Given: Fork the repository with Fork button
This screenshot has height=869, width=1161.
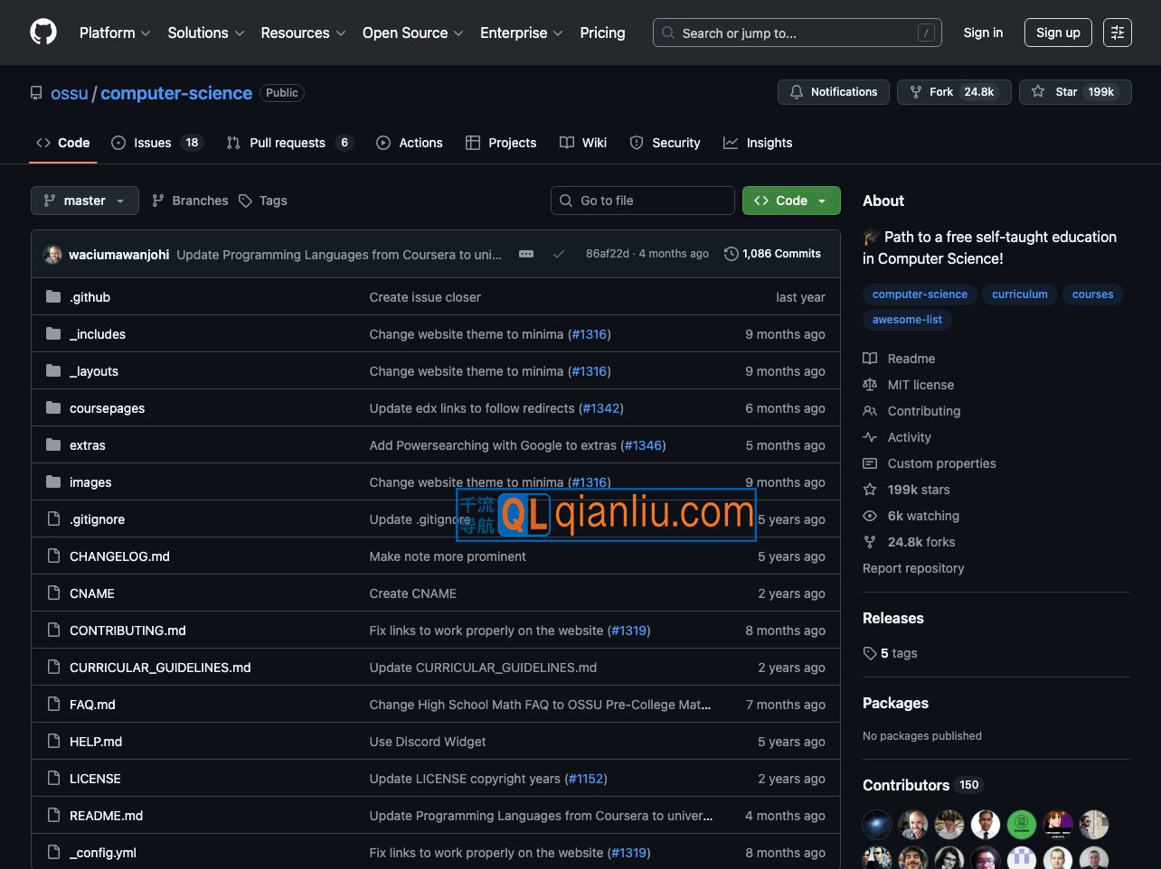Looking at the screenshot, I should (953, 92).
